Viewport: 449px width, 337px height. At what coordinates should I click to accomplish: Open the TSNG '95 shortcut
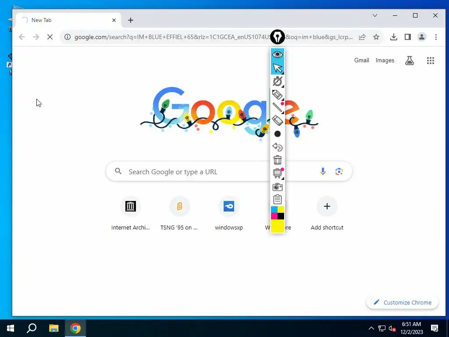(179, 214)
